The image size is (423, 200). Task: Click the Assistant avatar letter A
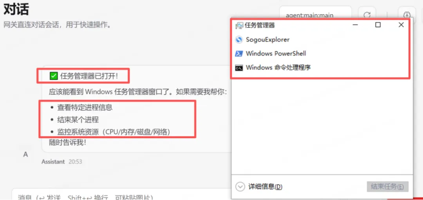25,155
